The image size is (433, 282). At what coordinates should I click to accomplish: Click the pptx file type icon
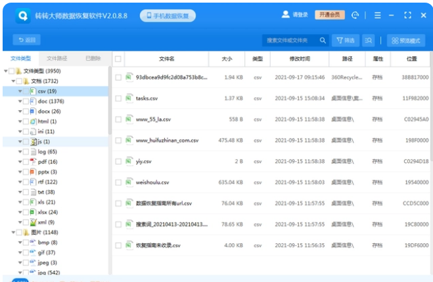pos(33,172)
